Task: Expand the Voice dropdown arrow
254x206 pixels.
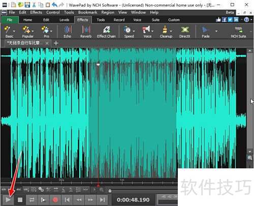Action: [152, 31]
